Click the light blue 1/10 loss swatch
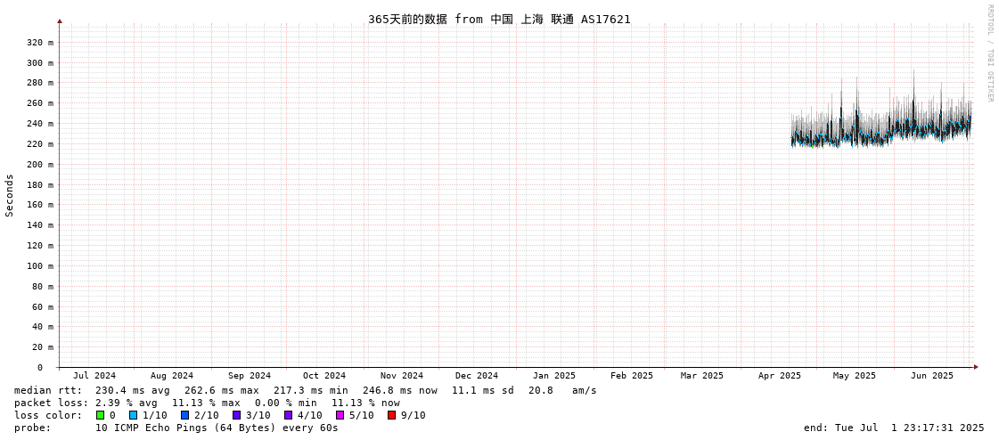 coord(133,415)
